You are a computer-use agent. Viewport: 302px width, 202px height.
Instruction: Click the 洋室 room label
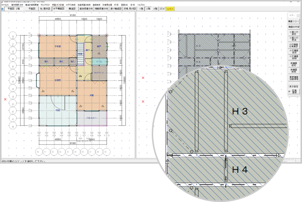click(92, 95)
